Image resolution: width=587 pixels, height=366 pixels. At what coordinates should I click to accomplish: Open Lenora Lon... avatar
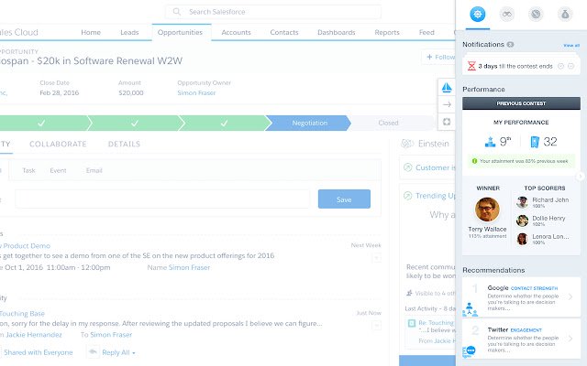click(x=522, y=239)
